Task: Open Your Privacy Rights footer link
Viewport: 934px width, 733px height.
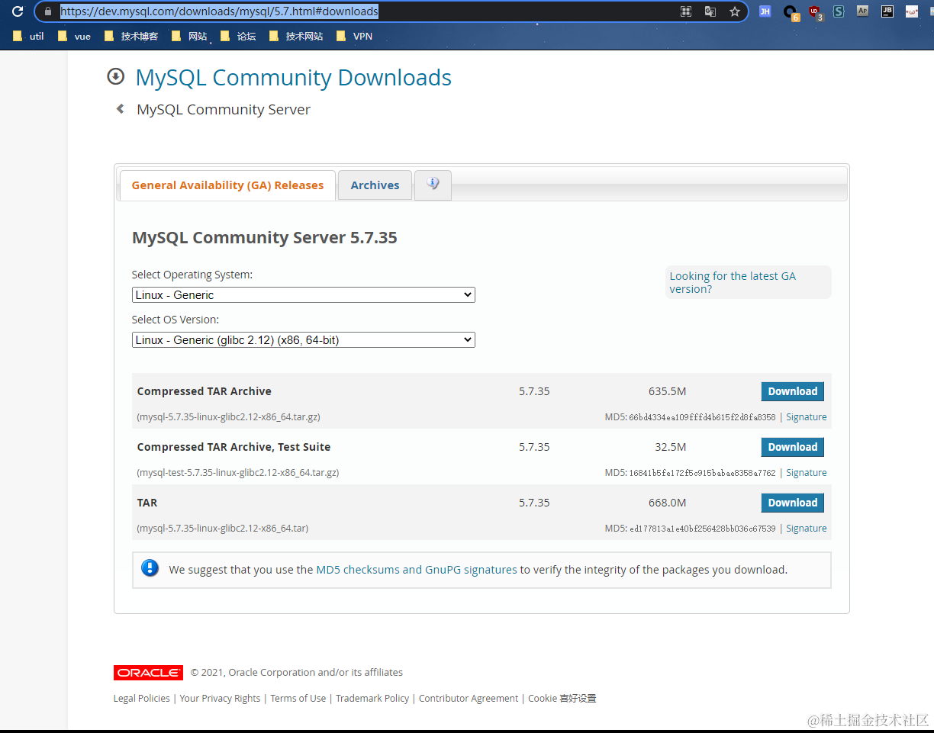Action: point(220,699)
